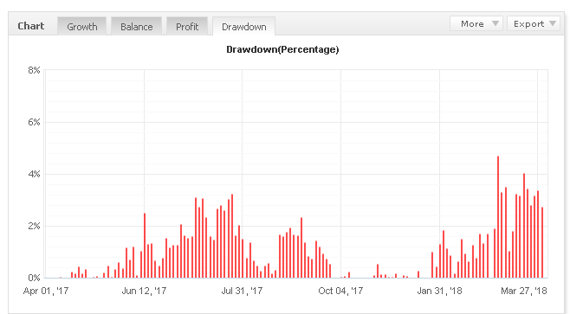Click the Jan 31, '18 date label
Viewport: 570px width, 314px height.
pos(439,291)
